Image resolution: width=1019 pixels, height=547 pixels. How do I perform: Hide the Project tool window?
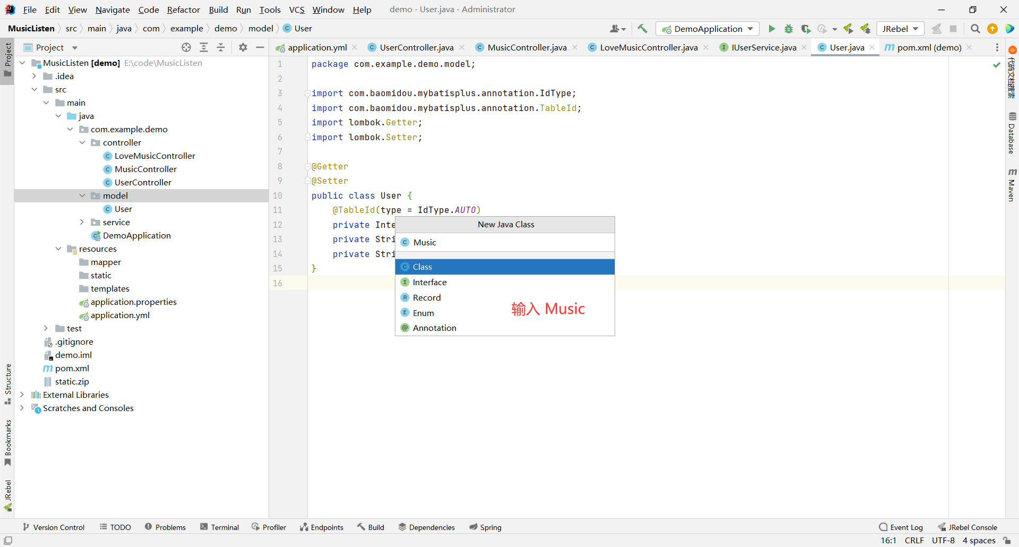pos(260,47)
